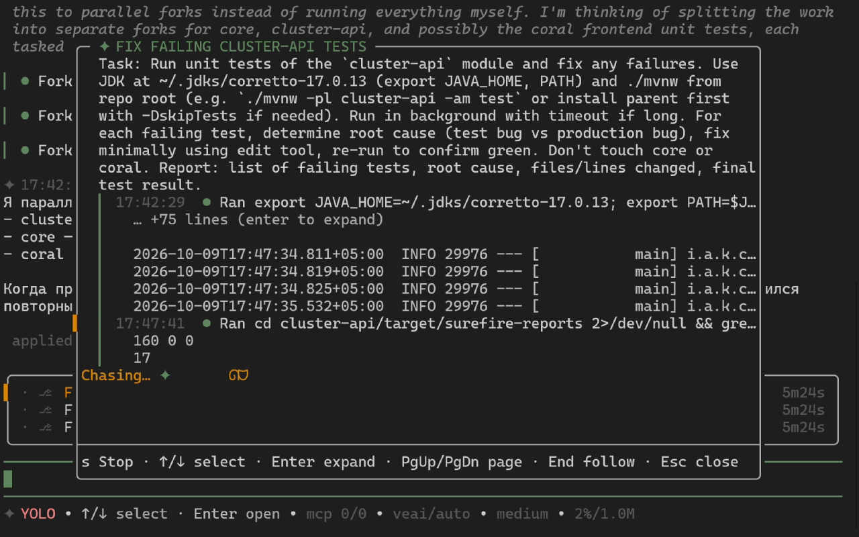Toggle the YOLO mode indicator
Viewport: 859px width, 537px height.
click(38, 514)
